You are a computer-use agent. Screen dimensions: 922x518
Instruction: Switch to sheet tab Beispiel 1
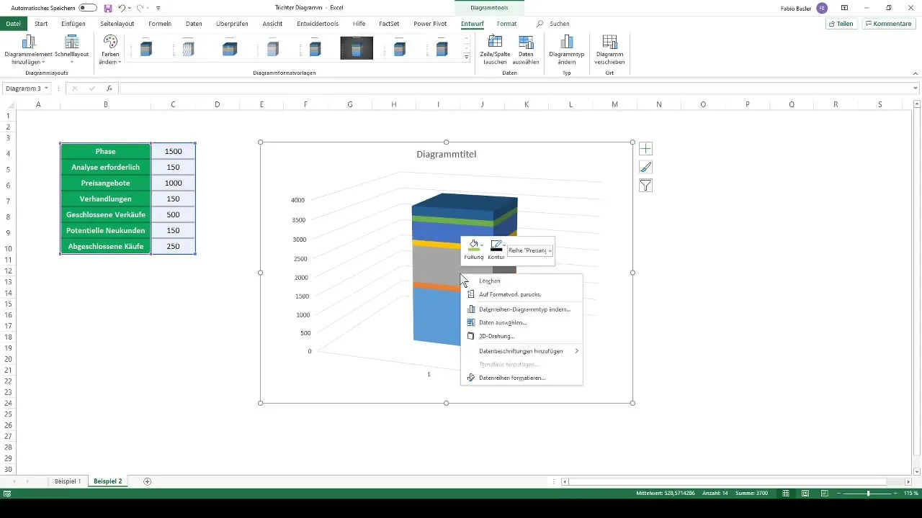(68, 481)
